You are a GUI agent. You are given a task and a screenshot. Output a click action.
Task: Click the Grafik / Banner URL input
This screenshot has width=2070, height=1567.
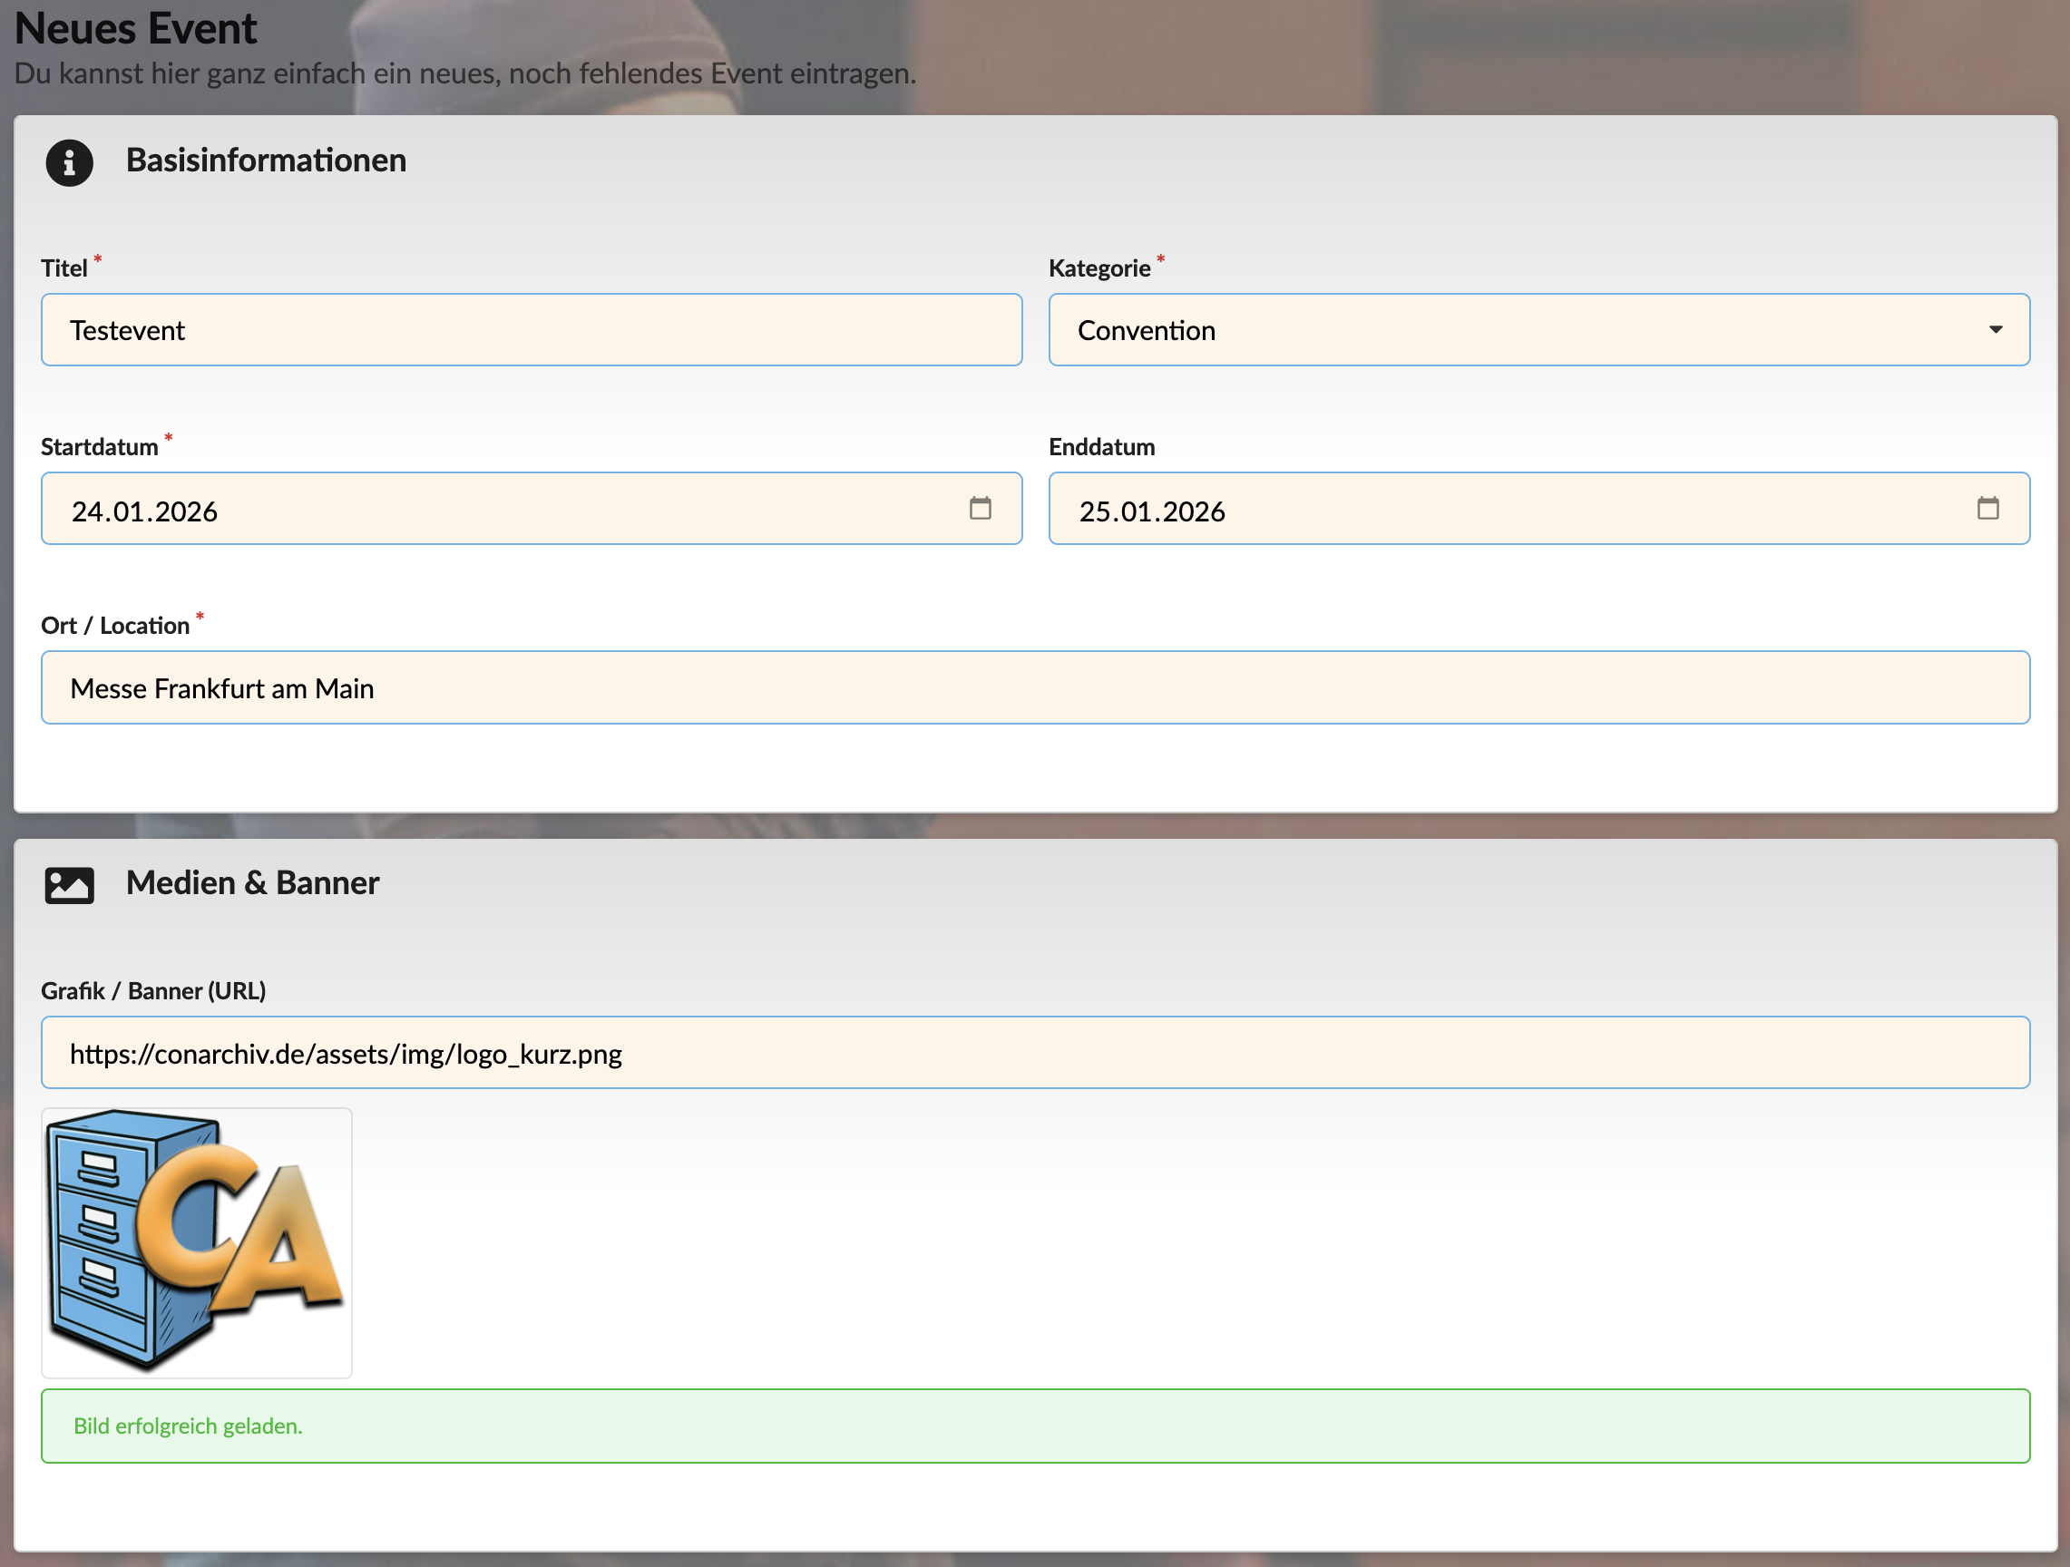[1034, 1053]
